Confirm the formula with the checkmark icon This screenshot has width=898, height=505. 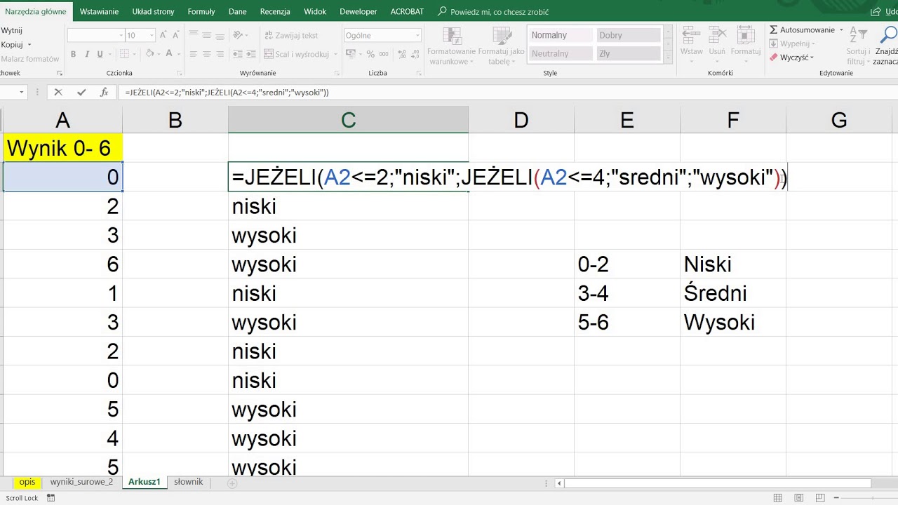81,92
